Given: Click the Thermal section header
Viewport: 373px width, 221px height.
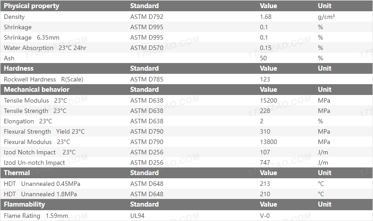Looking at the screenshot, I should point(17,173).
